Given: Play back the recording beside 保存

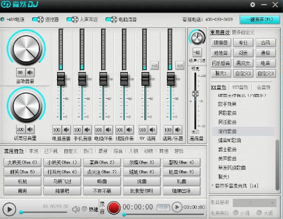Looking at the screenshot, I should [177, 207].
